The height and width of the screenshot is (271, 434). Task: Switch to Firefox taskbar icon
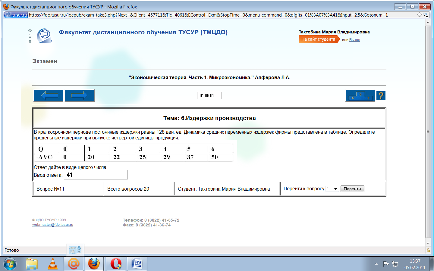coord(94,264)
